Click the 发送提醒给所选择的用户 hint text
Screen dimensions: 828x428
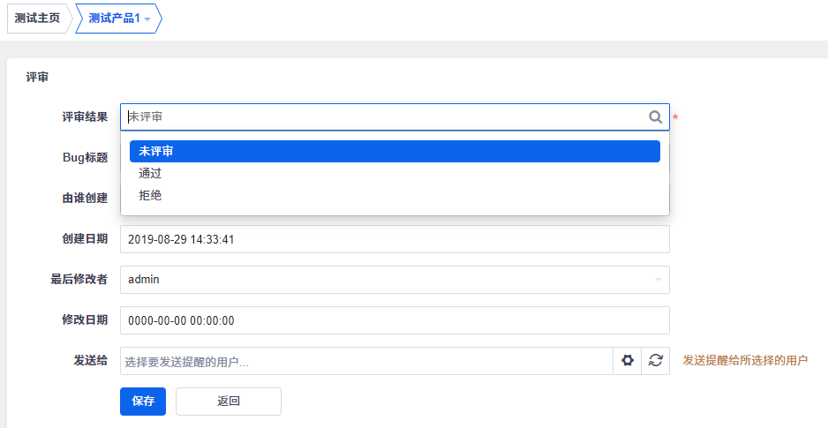tap(745, 360)
